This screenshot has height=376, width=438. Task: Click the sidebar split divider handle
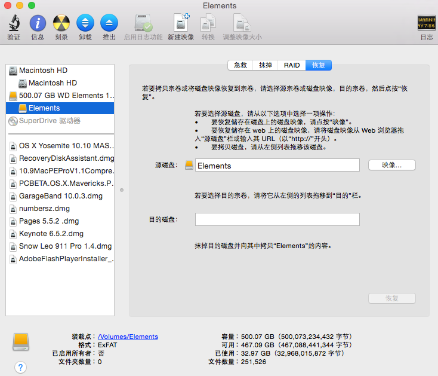click(x=122, y=190)
